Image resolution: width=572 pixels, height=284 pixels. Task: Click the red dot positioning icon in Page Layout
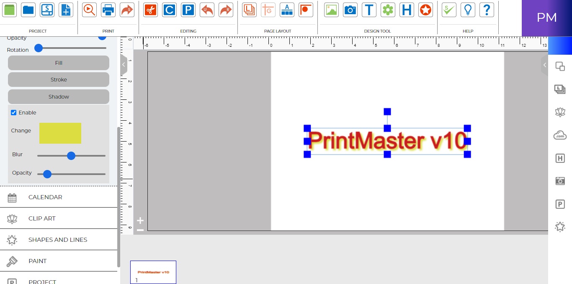[x=306, y=10]
